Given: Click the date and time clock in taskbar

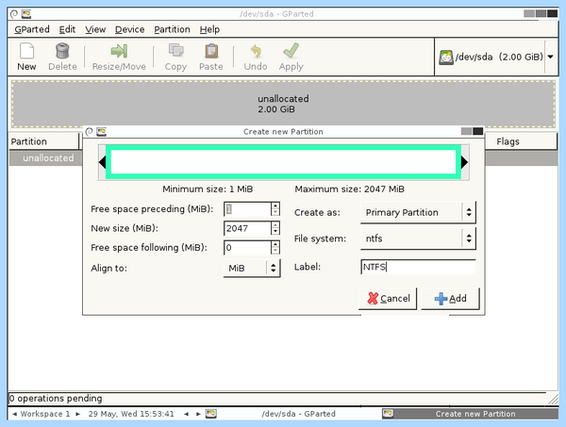Looking at the screenshot, I should pos(131,414).
